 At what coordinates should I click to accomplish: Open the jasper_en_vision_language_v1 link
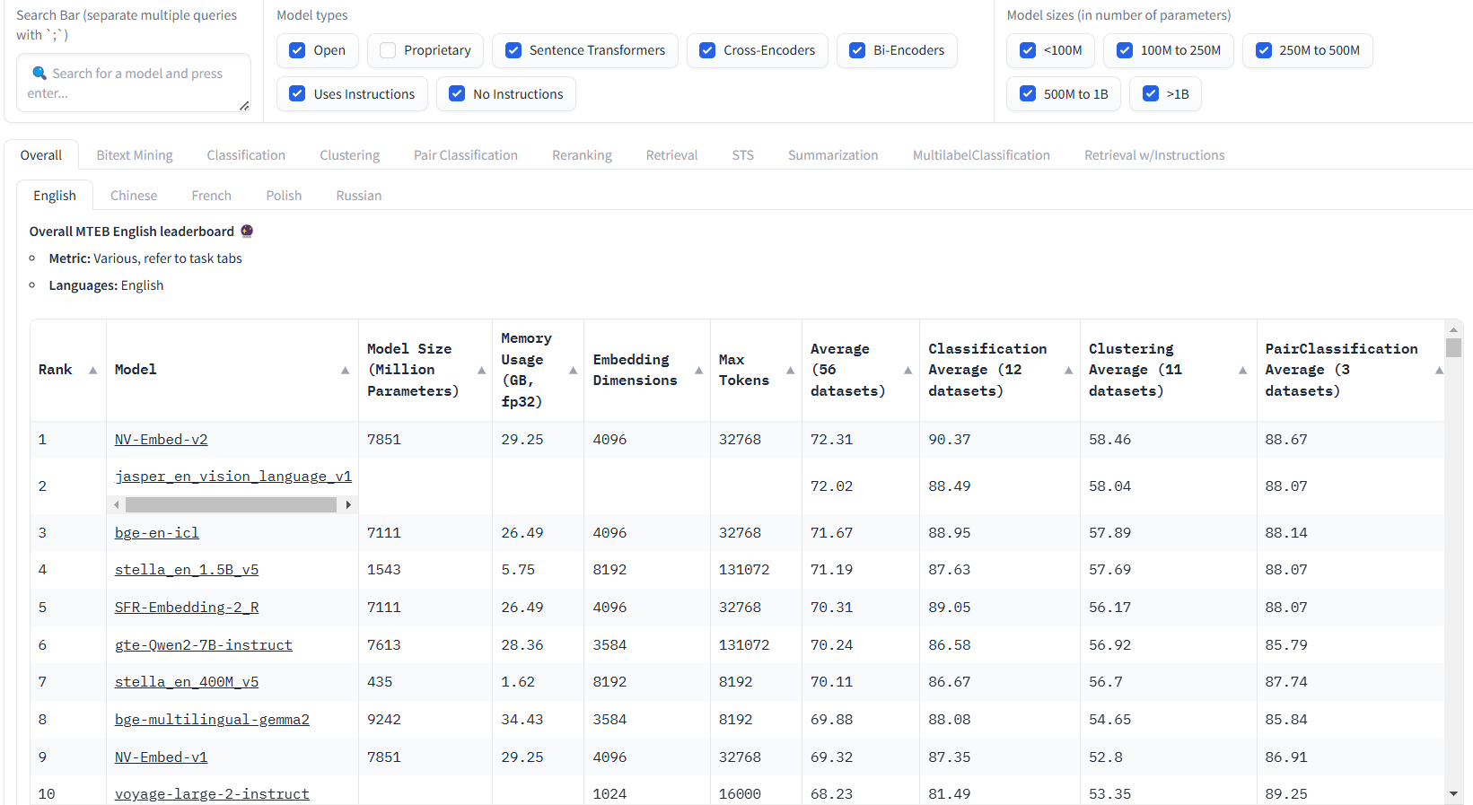(x=233, y=477)
